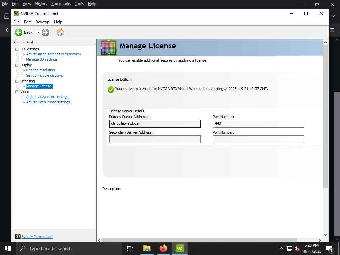
Task: Click the primary Port Number field showing 443
Action: coord(259,124)
